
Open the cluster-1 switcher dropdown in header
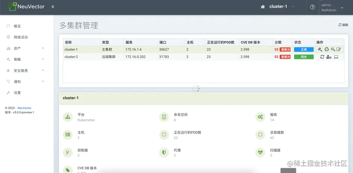(282, 7)
